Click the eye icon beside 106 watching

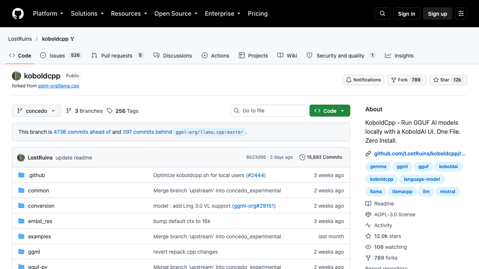(368, 247)
